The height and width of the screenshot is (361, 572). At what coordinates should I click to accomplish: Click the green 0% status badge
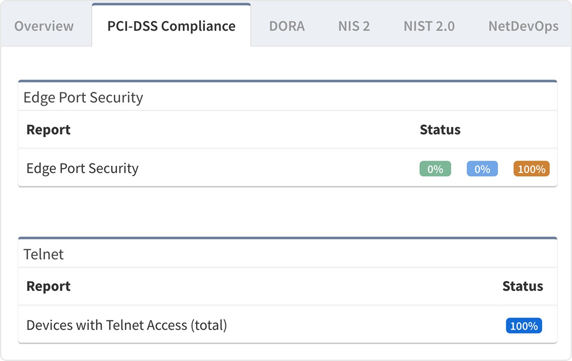tap(435, 169)
